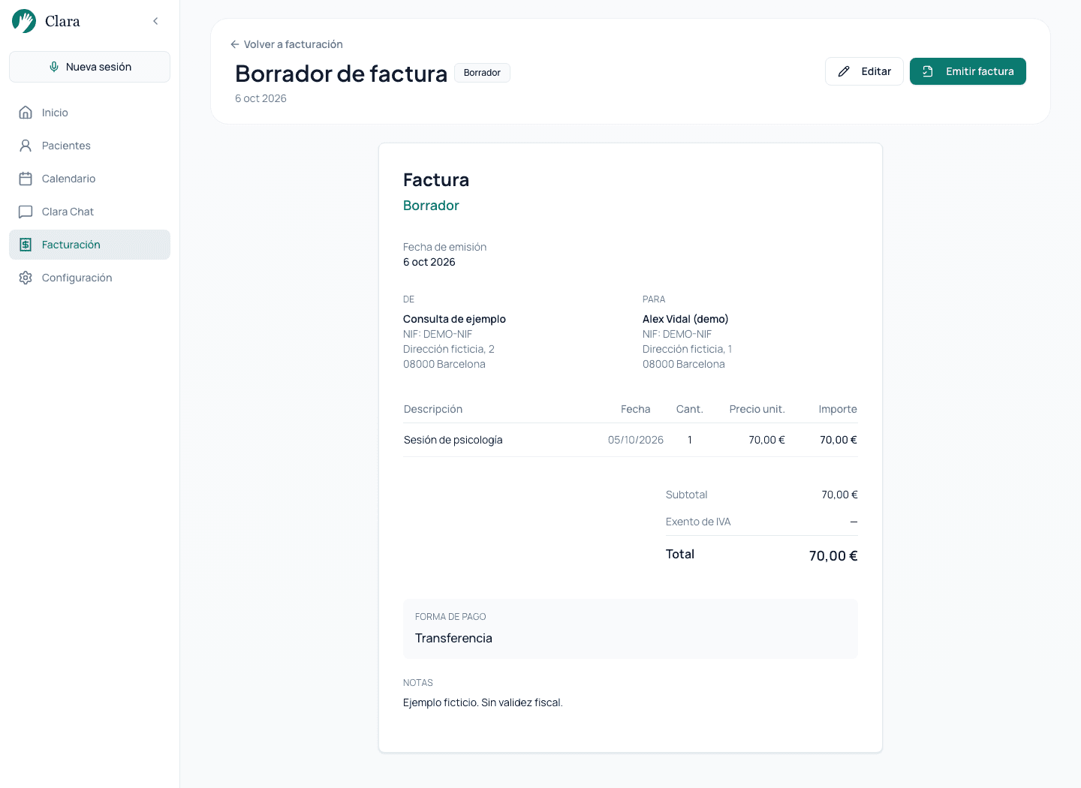Click the Descripción column header

[x=433, y=409]
